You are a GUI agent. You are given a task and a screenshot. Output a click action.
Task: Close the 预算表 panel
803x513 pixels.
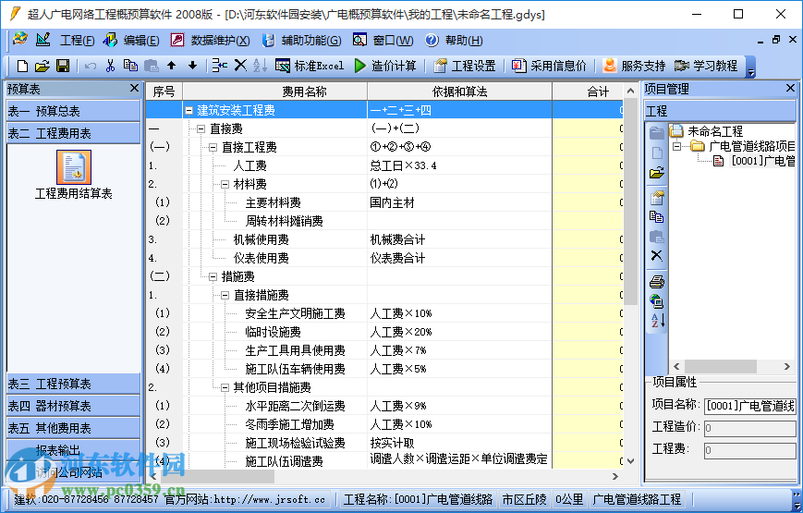point(134,88)
